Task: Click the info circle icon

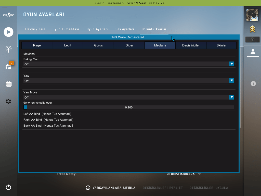Action: 253,83
